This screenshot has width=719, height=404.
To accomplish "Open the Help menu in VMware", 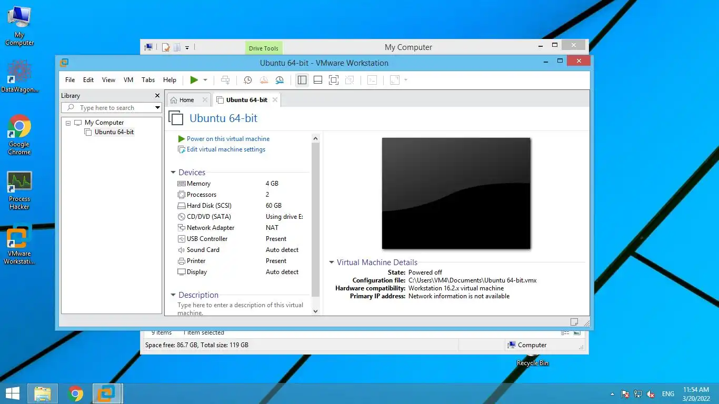I will 169,80.
